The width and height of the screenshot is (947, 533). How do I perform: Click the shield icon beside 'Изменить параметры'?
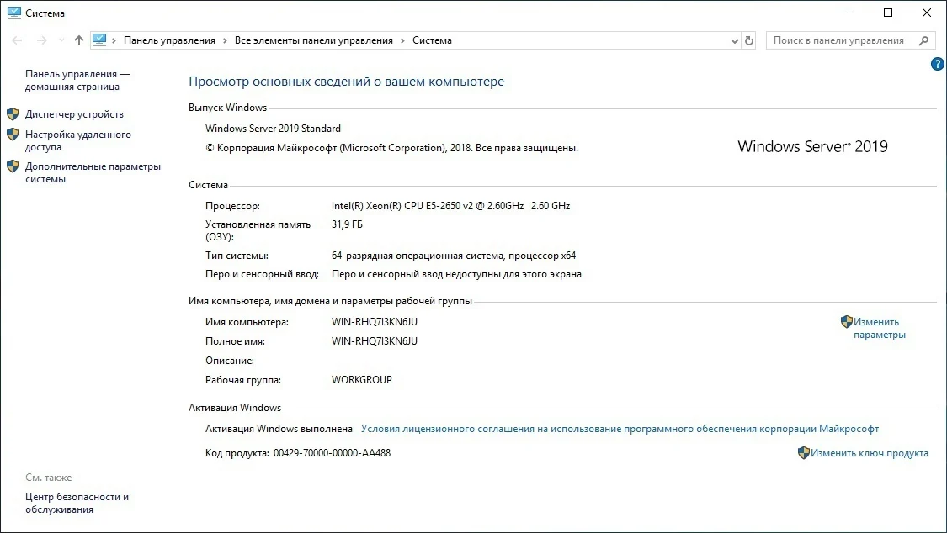[x=847, y=321]
